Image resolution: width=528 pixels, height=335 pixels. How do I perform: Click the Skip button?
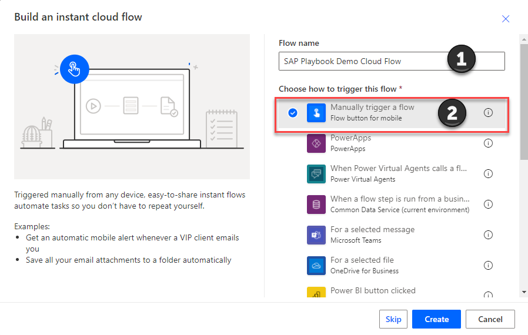tap(393, 319)
